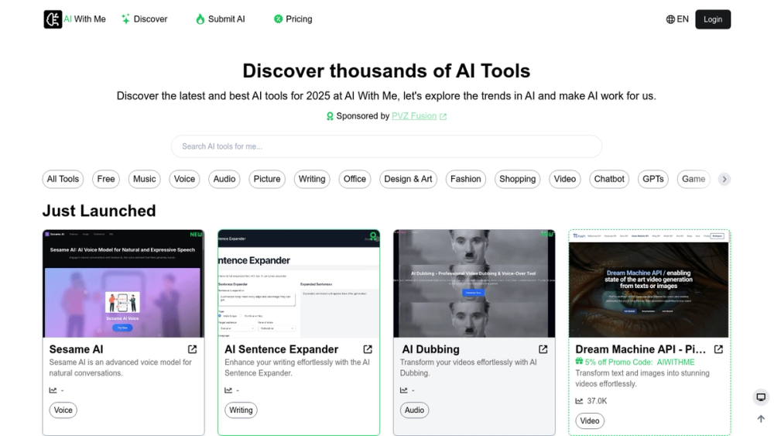Filter by the GPTs category
774x436 pixels.
pyautogui.click(x=652, y=179)
